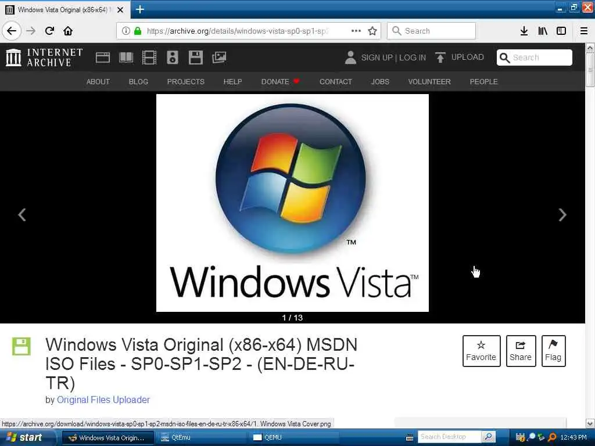Open page actions three-dots menu
Image resolution: width=595 pixels, height=446 pixels.
(356, 31)
